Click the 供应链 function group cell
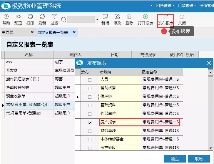Image resolution: width=214 pixels, height=164 pixels. point(120,97)
